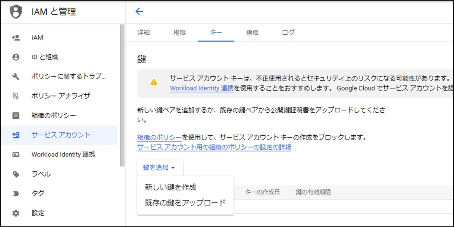
Task: Switch to the ログ tab
Action: (288, 32)
